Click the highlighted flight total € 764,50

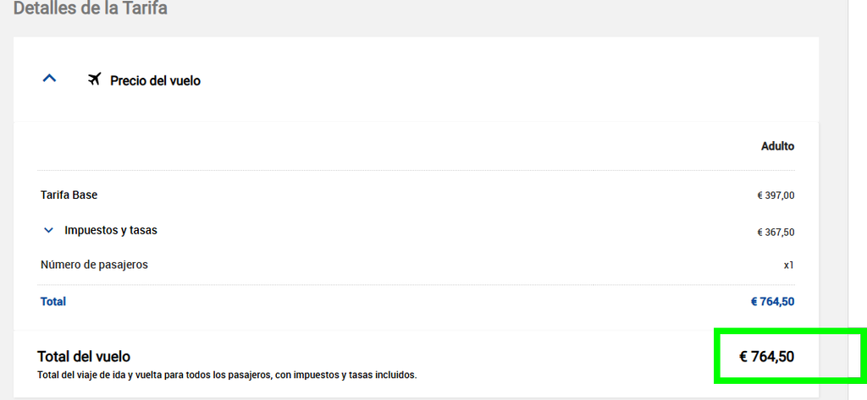click(x=766, y=357)
